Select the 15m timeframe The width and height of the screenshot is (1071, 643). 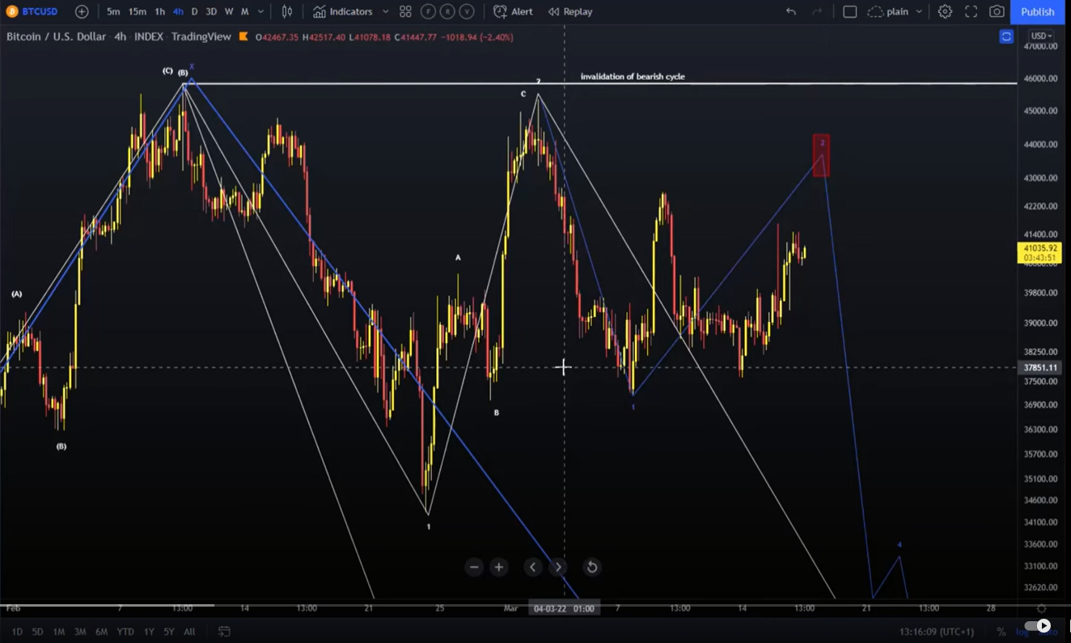[x=138, y=11]
